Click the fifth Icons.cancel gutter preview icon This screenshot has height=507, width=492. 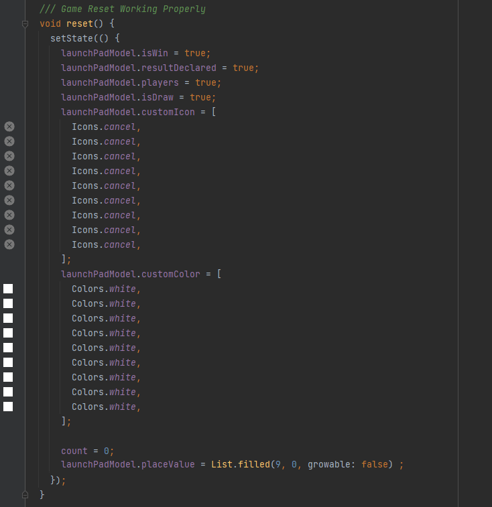(x=9, y=186)
